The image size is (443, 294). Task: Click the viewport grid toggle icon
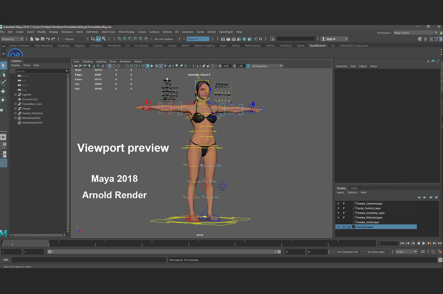point(110,66)
